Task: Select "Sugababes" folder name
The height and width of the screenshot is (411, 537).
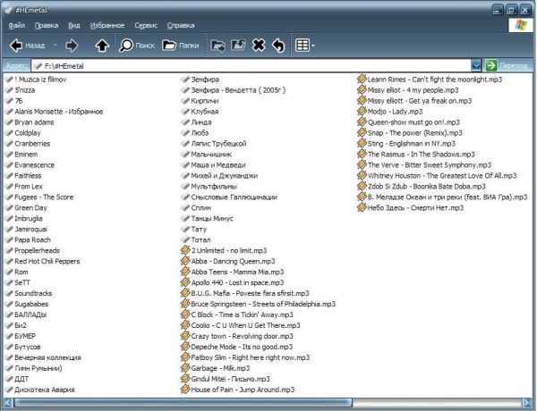Action: pyautogui.click(x=31, y=304)
